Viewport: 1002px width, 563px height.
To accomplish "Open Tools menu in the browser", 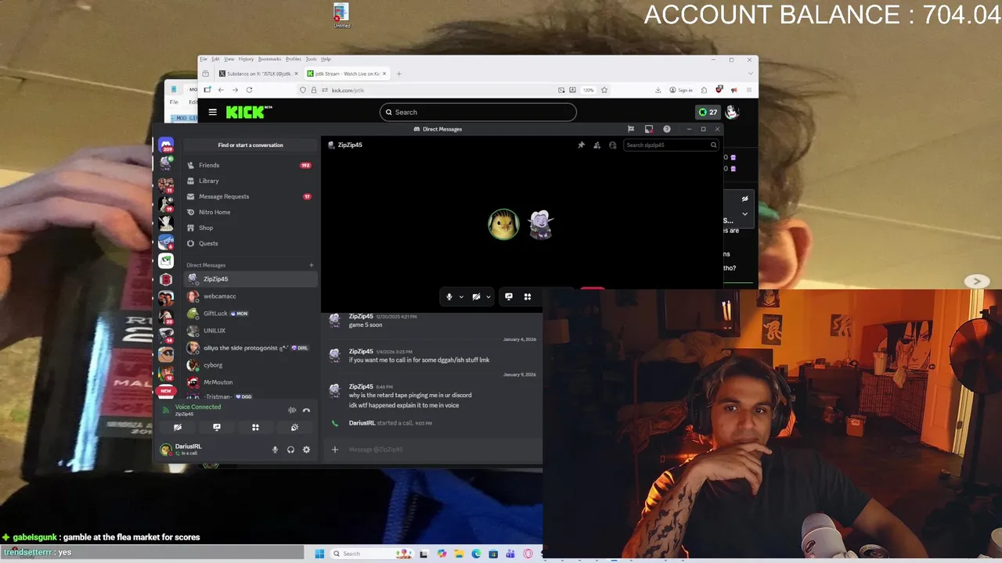I will tap(311, 59).
